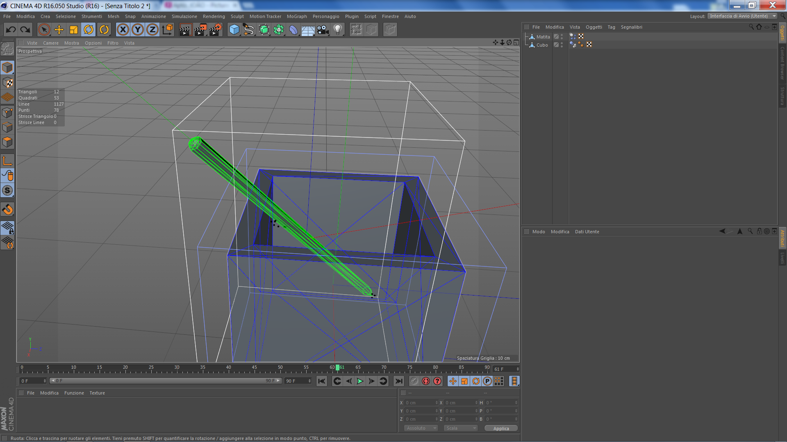
Task: Select the Scale tool
Action: pyautogui.click(x=74, y=29)
